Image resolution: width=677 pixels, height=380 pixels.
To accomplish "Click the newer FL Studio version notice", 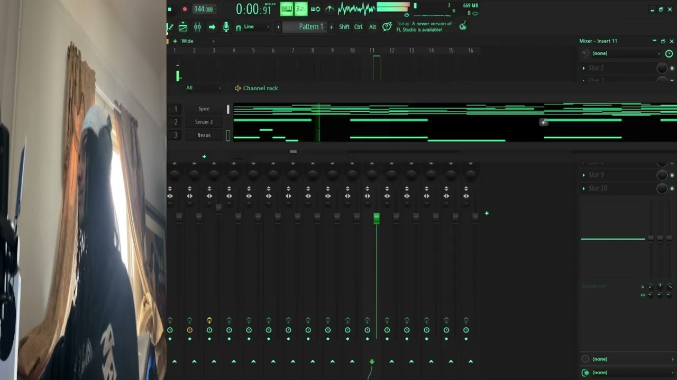I will pyautogui.click(x=424, y=27).
